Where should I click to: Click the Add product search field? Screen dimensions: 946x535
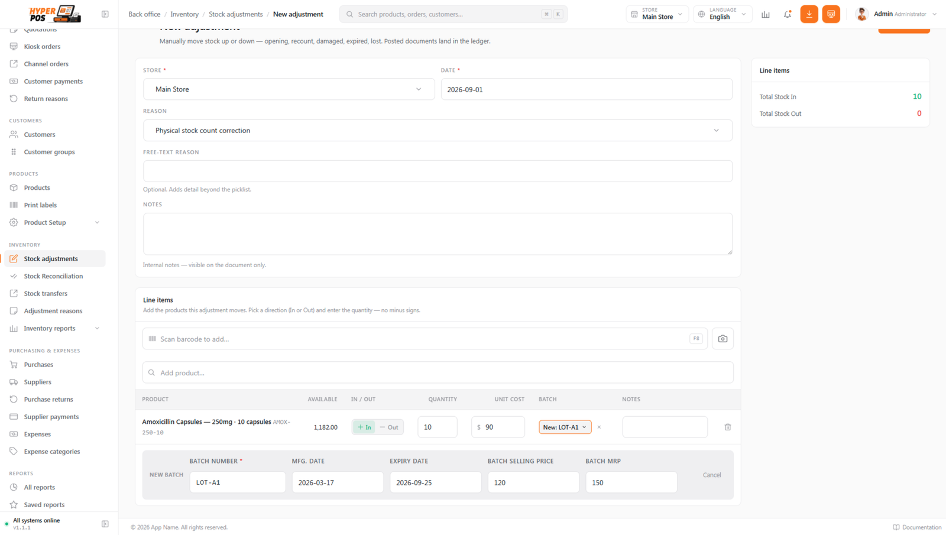pos(438,372)
